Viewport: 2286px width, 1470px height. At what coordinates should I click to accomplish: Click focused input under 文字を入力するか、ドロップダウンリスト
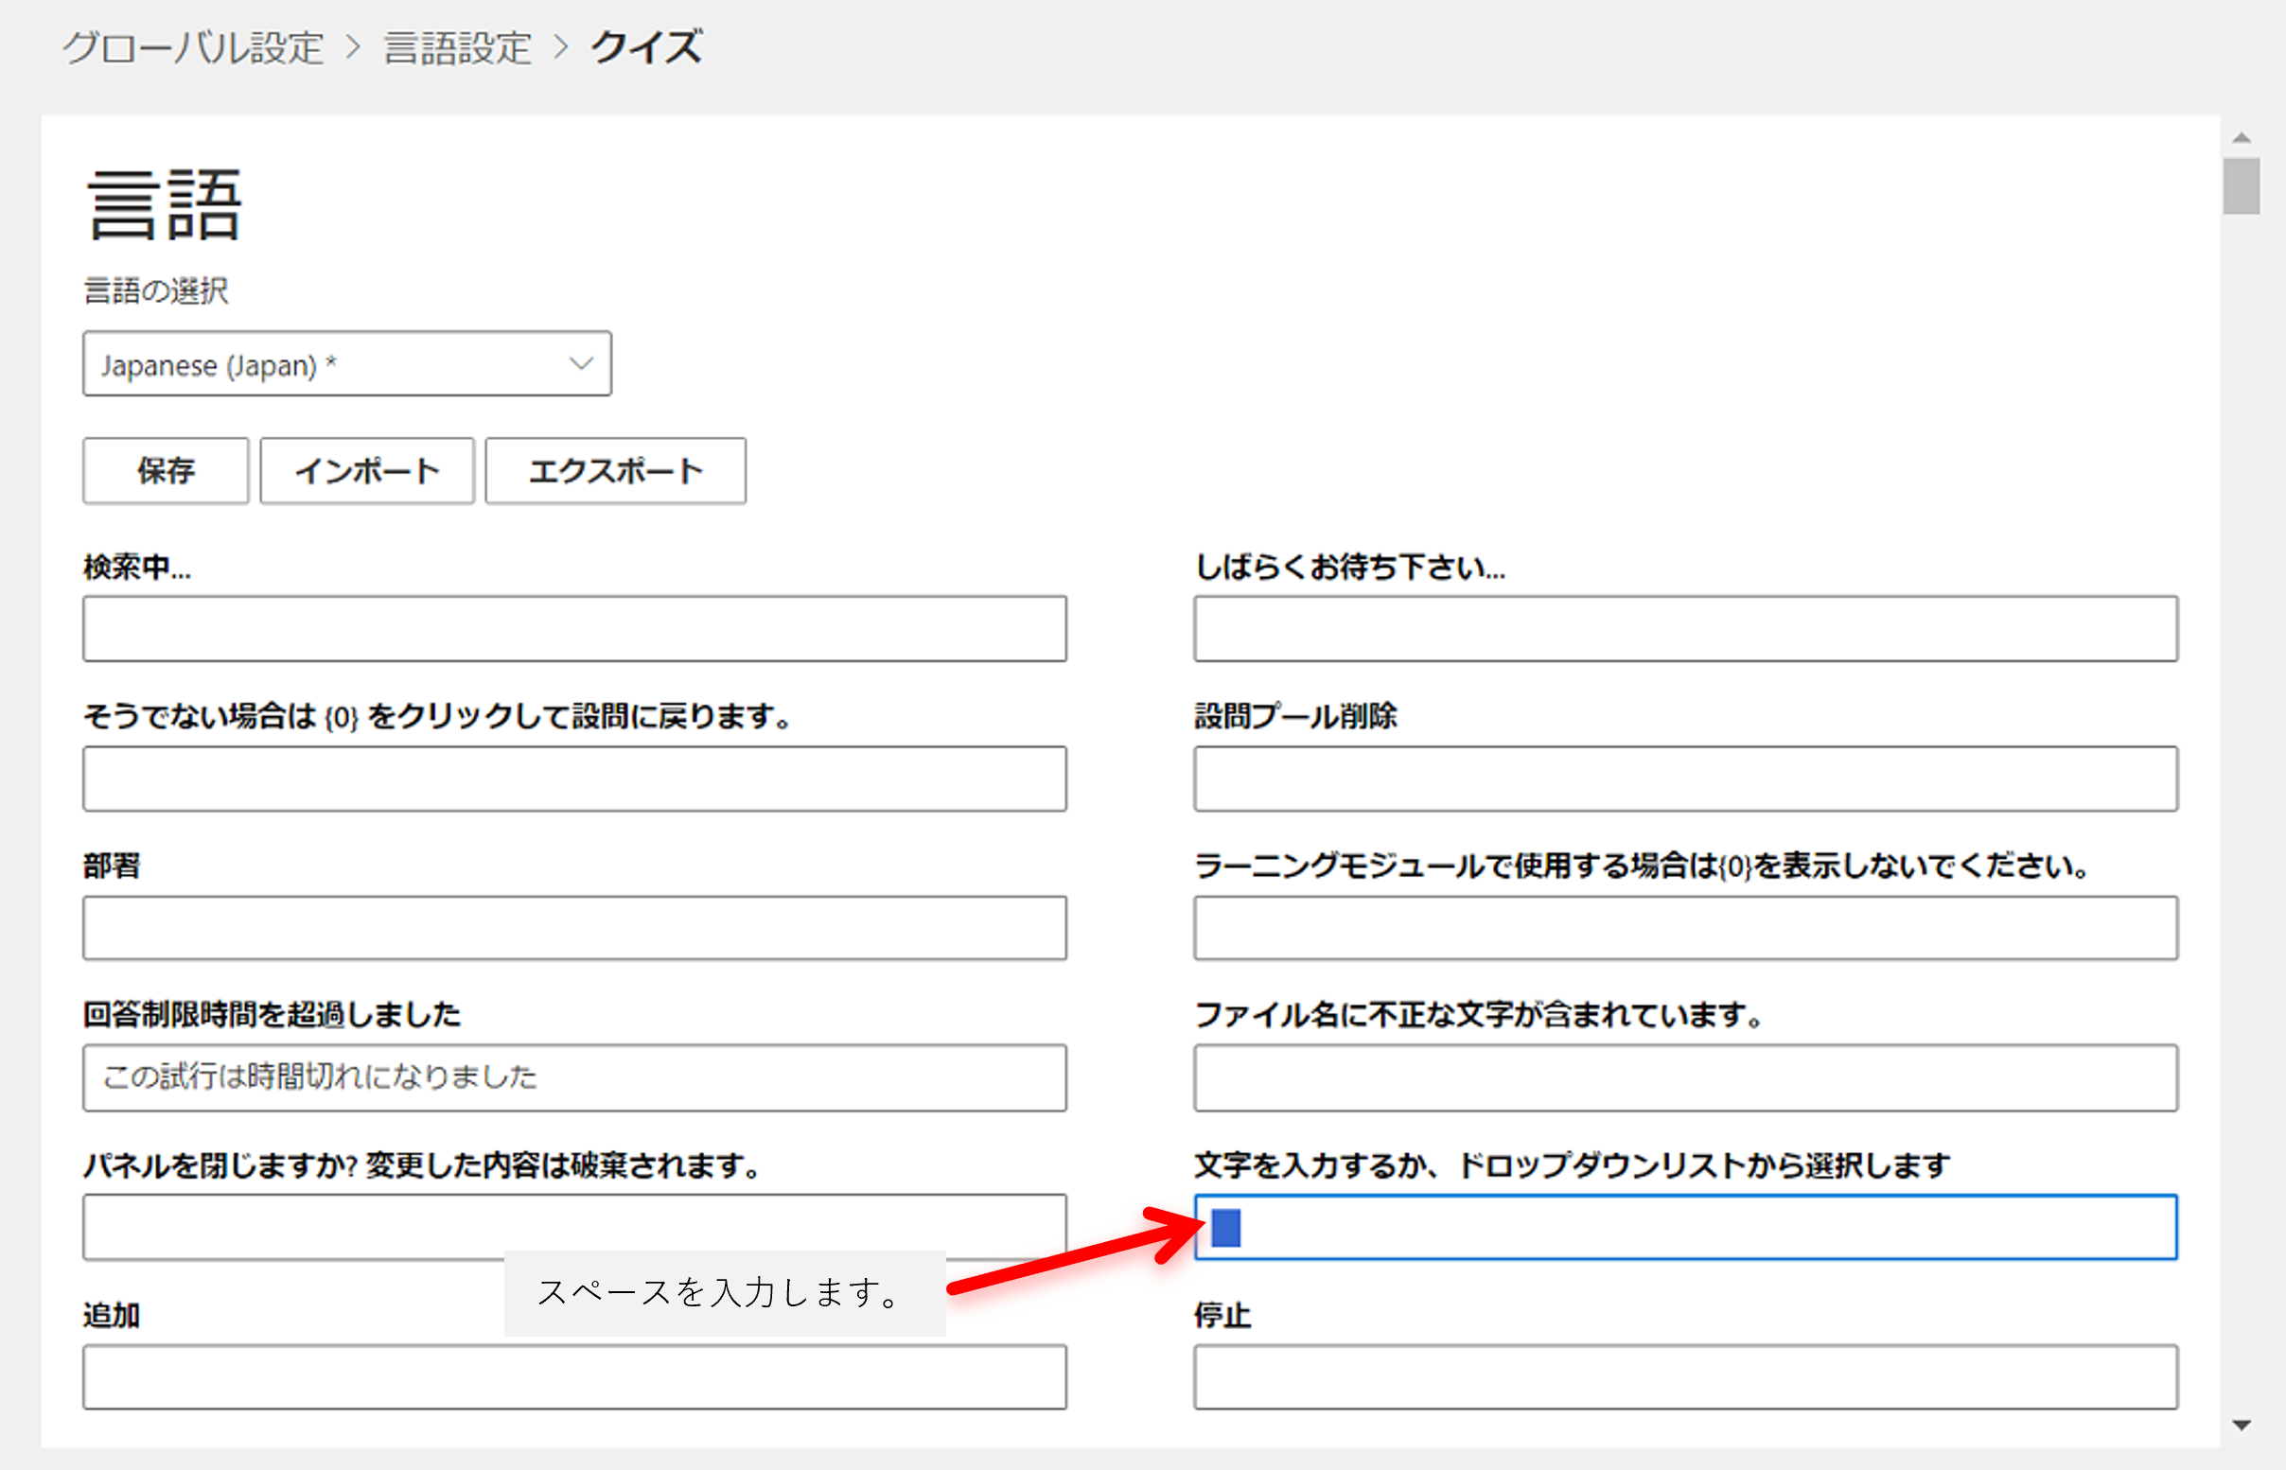pos(1685,1228)
